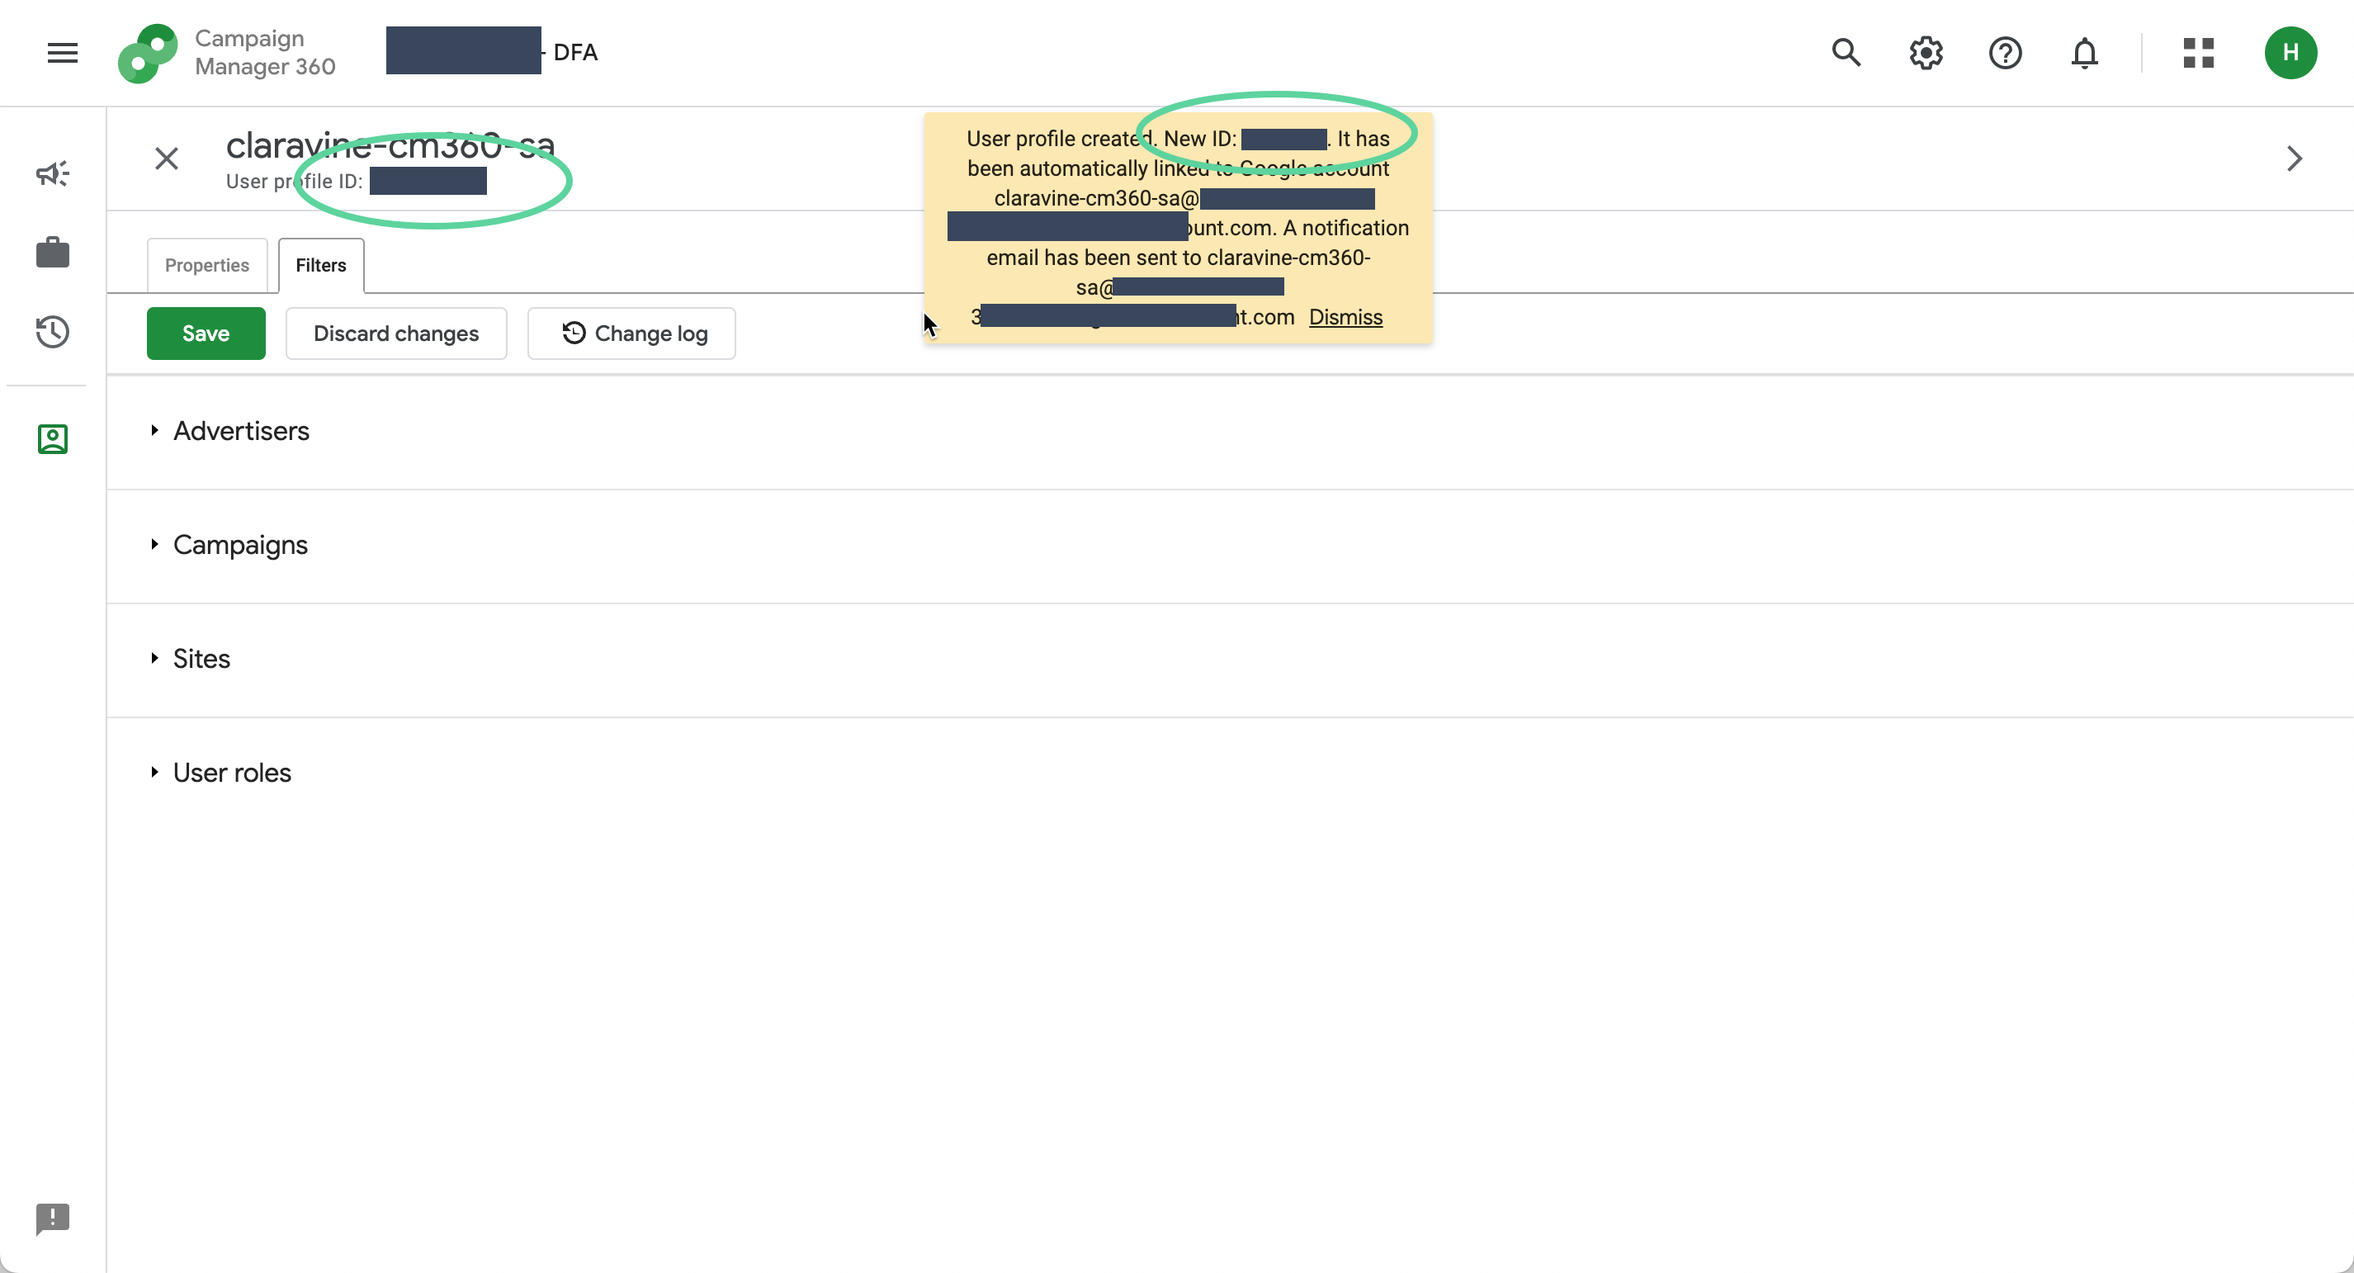Click the User profile ID label
The width and height of the screenshot is (2354, 1273).
294,182
